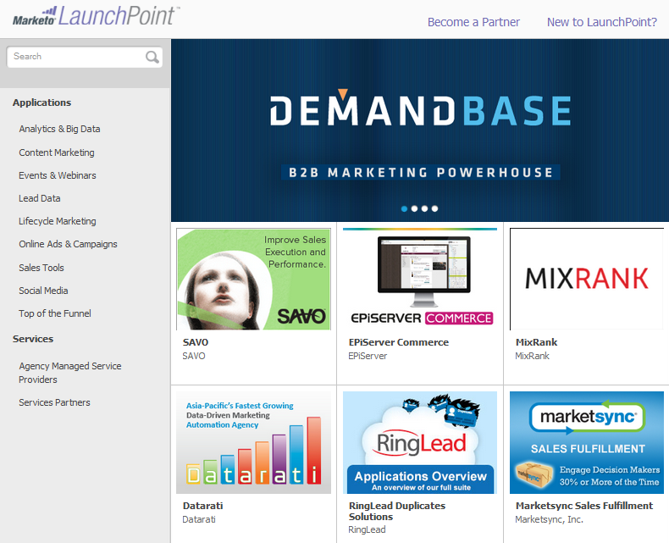Click the Datarati vendor name text
Image resolution: width=669 pixels, height=543 pixels.
coord(199,519)
